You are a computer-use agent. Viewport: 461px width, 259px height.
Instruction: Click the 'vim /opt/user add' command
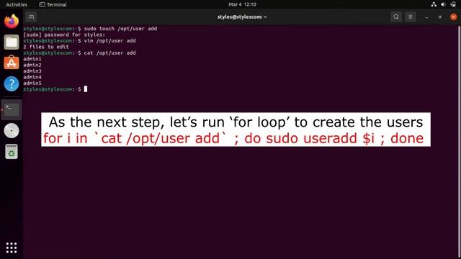[x=110, y=41]
